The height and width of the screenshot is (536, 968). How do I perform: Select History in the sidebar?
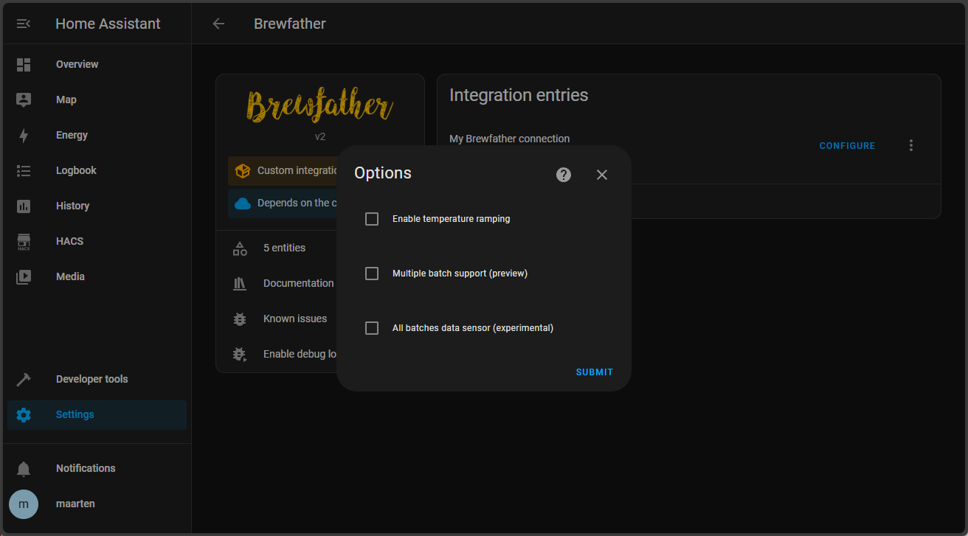point(97,206)
